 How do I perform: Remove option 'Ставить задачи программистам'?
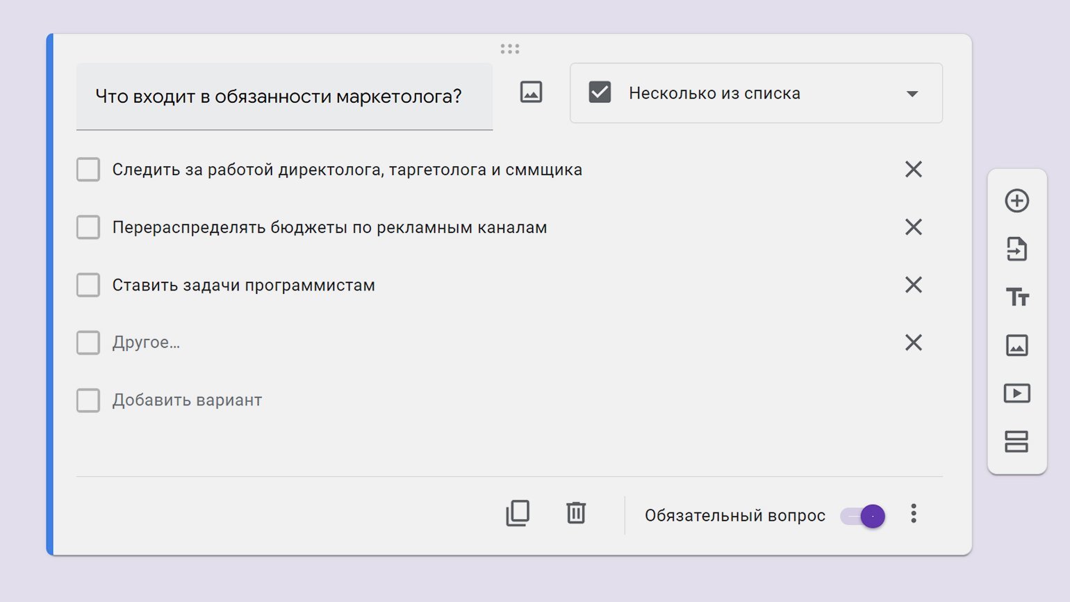pyautogui.click(x=914, y=284)
